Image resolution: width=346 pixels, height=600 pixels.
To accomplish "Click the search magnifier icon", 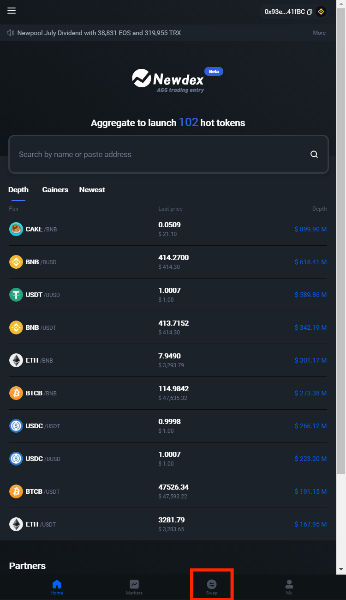I will (x=314, y=154).
